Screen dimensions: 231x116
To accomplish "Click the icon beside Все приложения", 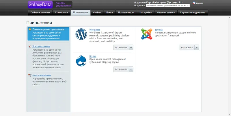I will click(x=30, y=46).
